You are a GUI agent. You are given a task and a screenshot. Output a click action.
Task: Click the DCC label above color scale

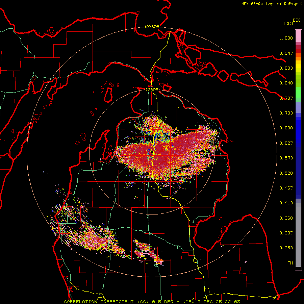[x=297, y=20]
